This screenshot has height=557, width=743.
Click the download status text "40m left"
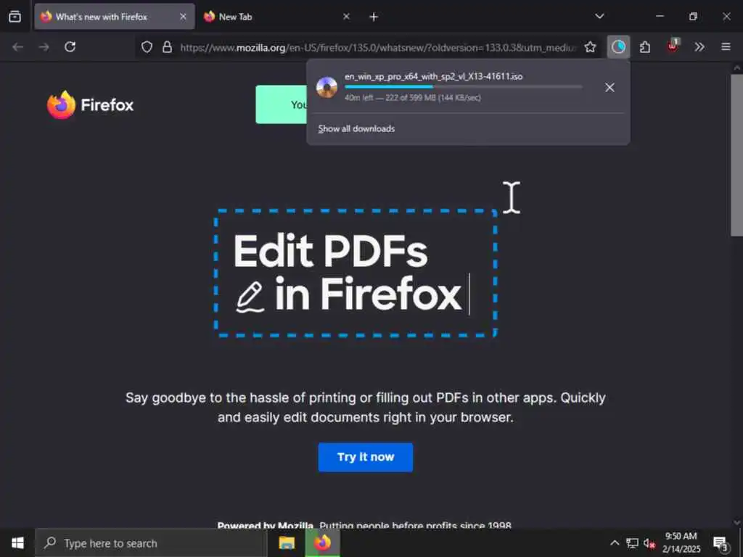click(358, 98)
